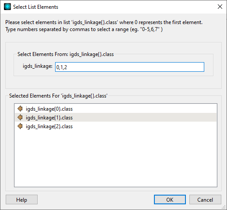Click the 'Select Elements From' group heading
The width and height of the screenshot is (227, 210).
tap(66, 54)
